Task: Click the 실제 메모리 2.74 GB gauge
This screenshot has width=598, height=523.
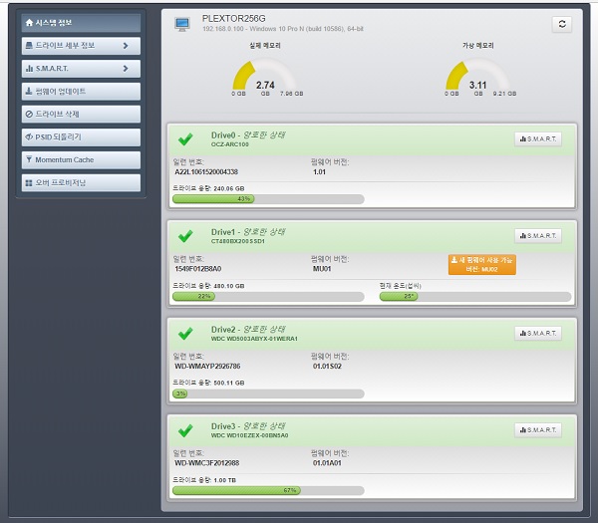Action: (x=265, y=77)
